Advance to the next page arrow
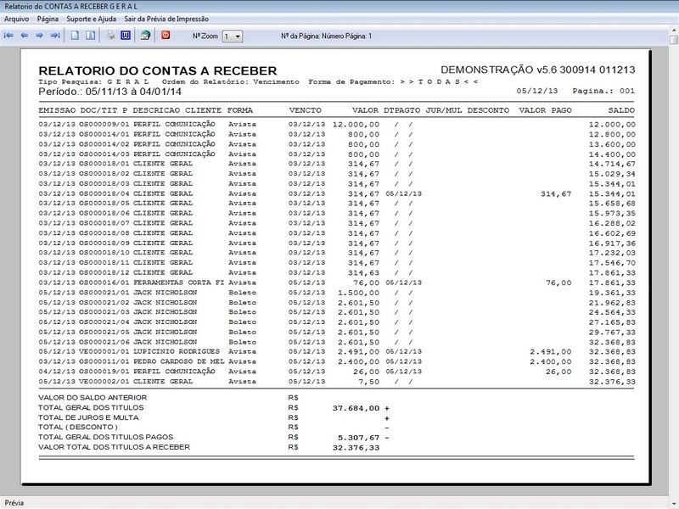The image size is (679, 509). [x=40, y=34]
